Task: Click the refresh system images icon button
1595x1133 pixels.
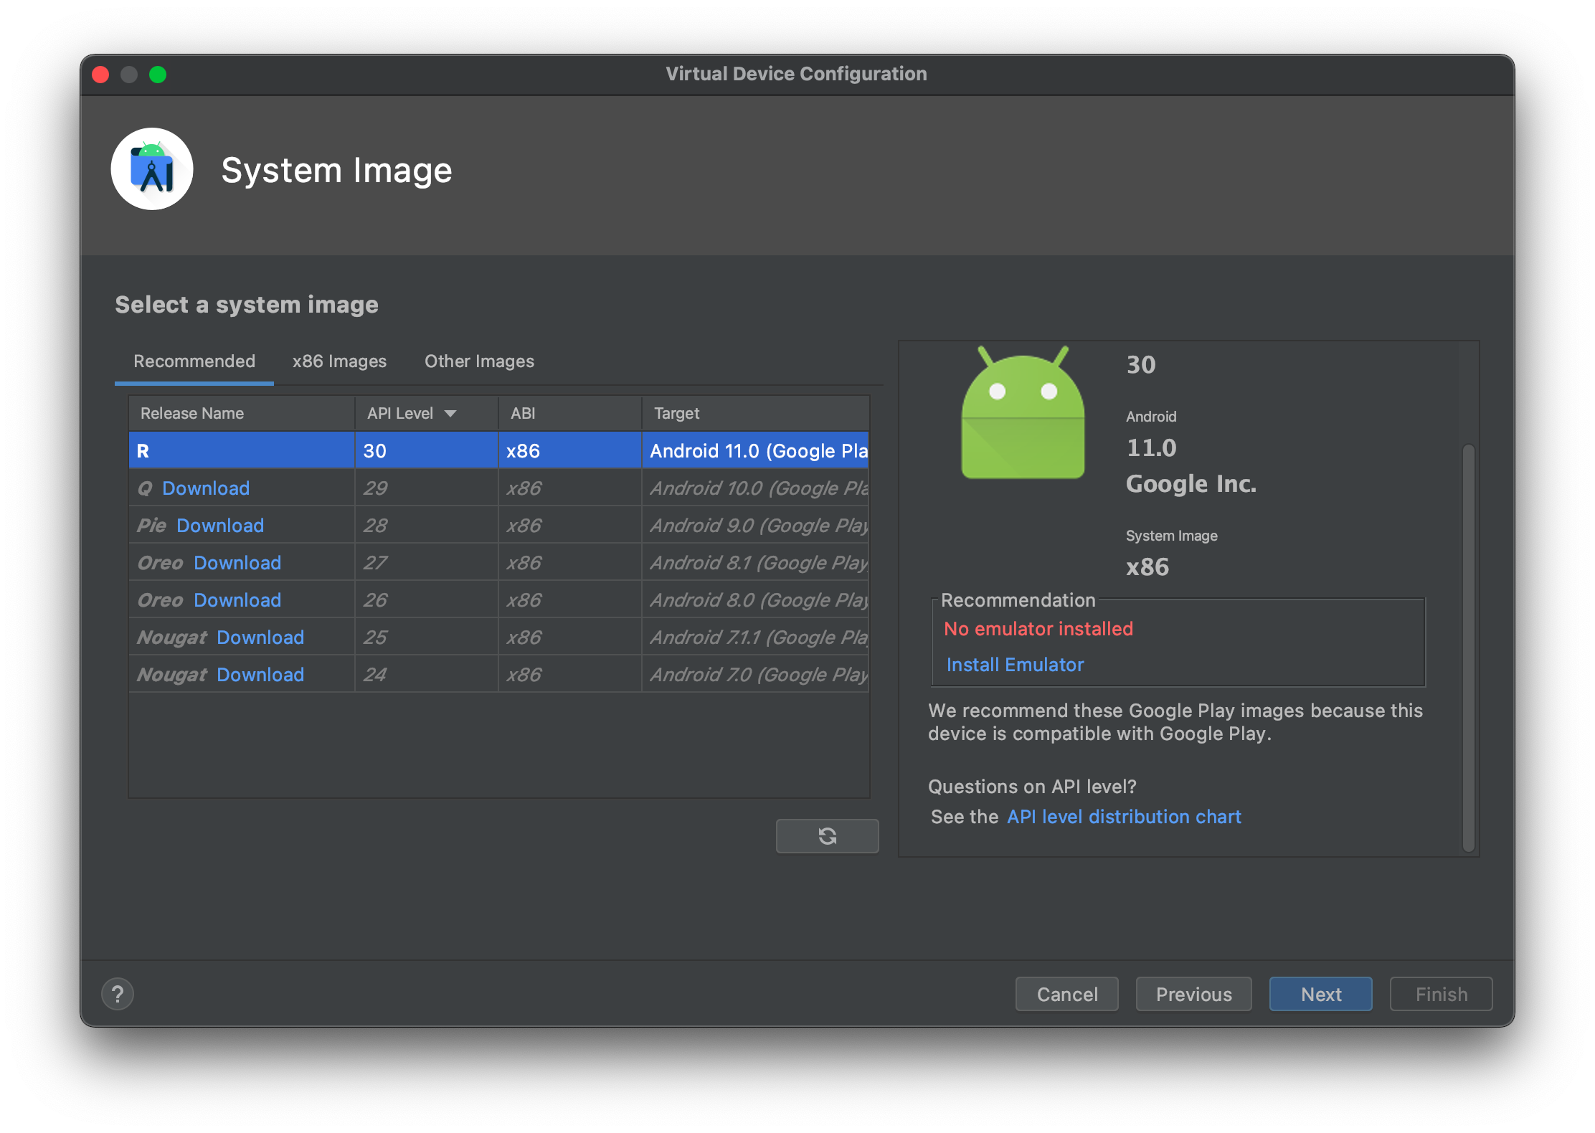Action: pos(827,836)
